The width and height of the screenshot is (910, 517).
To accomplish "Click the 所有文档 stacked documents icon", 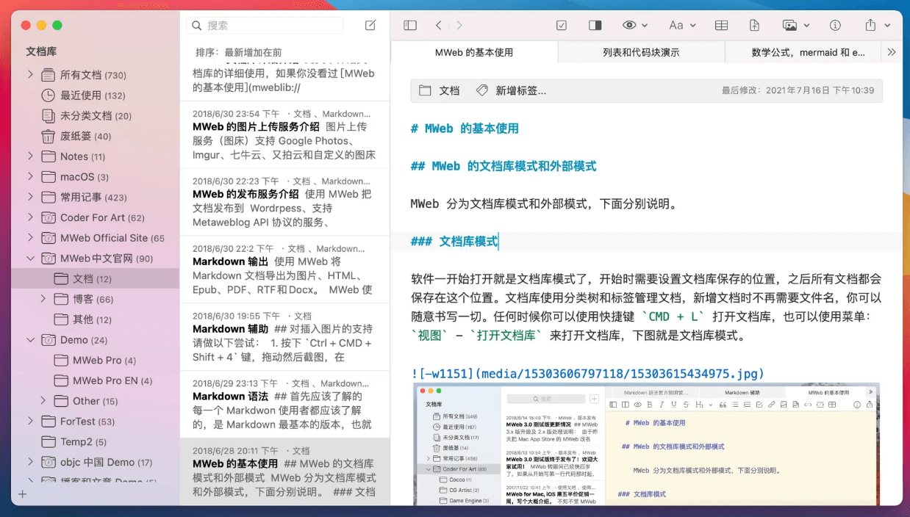I will 48,75.
